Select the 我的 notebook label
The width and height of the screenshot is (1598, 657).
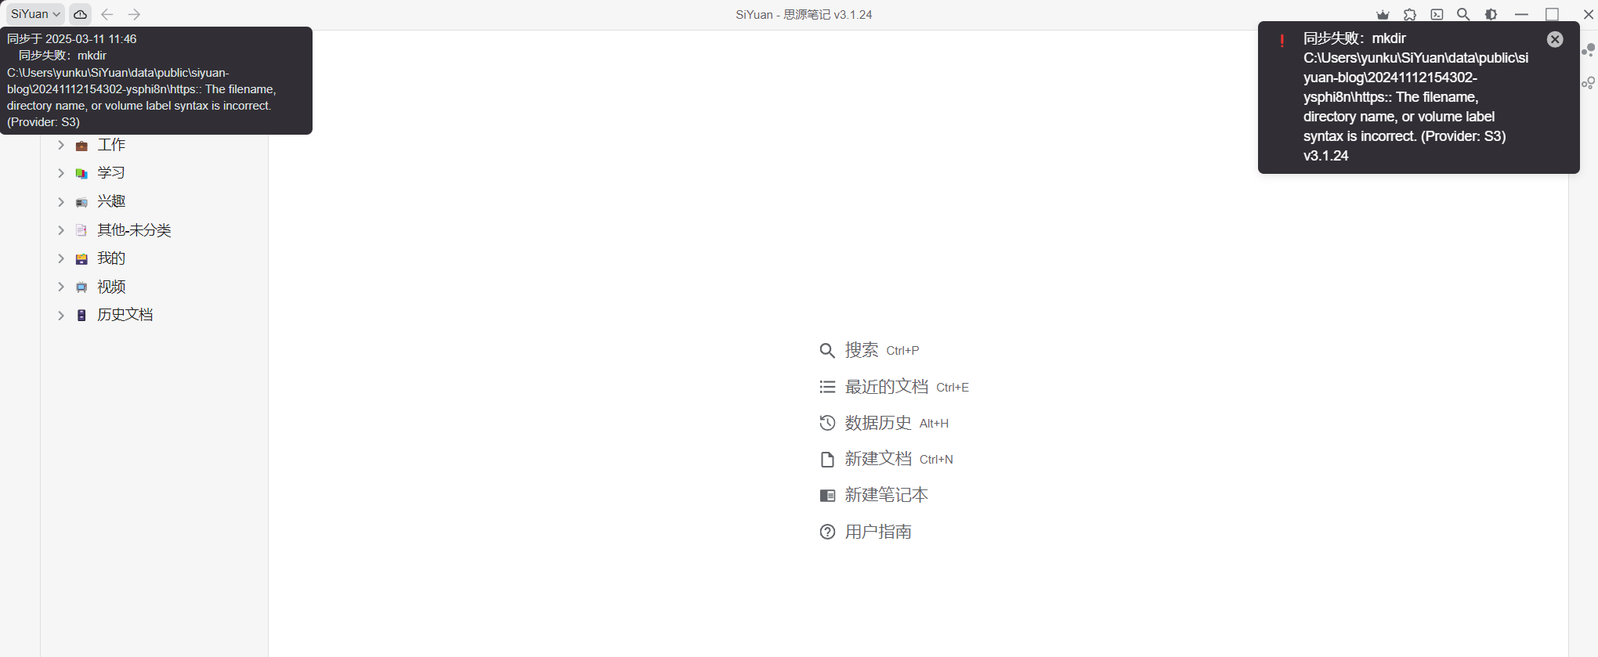tap(111, 258)
